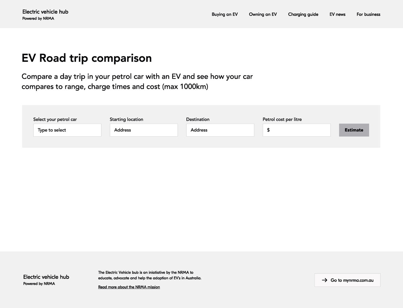
Task: Click the footer Electric vehicle hub logo
Action: click(x=46, y=277)
